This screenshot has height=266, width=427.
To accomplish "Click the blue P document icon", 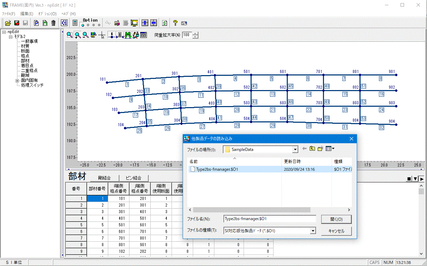I will (x=36, y=23).
